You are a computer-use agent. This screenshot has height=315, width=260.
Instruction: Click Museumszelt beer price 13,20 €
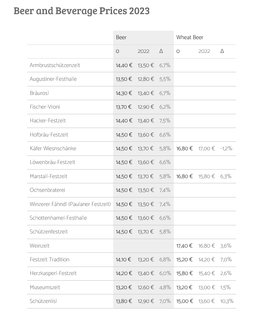tap(124, 287)
